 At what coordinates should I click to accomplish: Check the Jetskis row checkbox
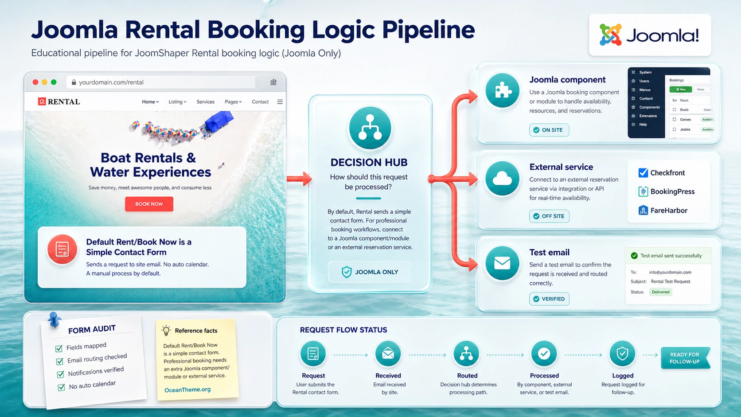point(675,129)
